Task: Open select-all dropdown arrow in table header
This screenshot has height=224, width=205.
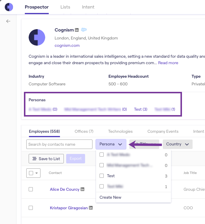Action: pyautogui.click(x=37, y=173)
